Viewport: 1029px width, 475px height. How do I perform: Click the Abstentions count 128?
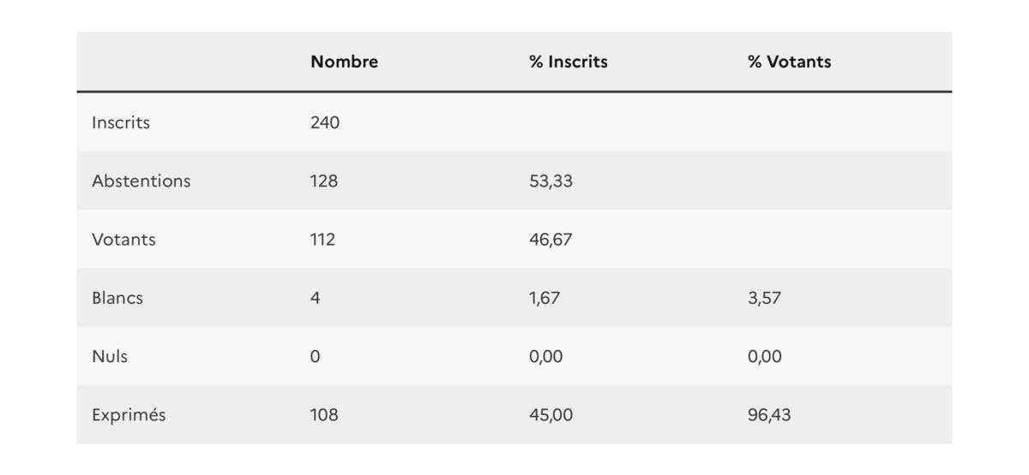pyautogui.click(x=324, y=181)
